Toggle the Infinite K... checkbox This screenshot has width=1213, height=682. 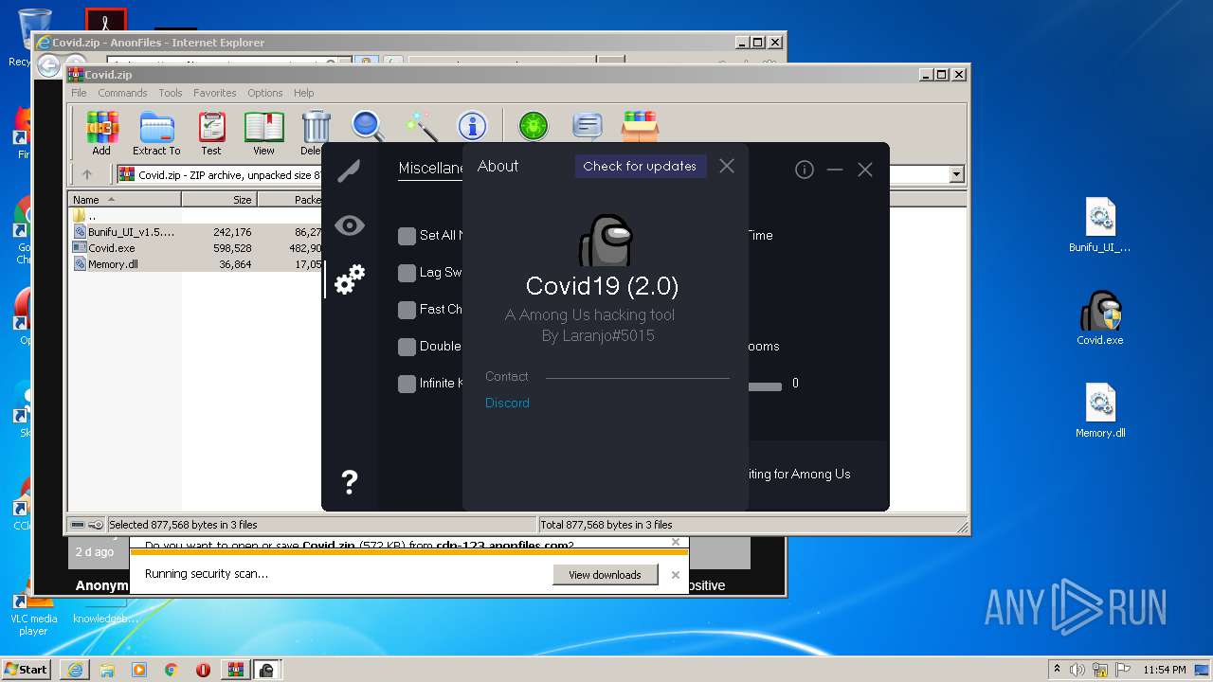(407, 384)
